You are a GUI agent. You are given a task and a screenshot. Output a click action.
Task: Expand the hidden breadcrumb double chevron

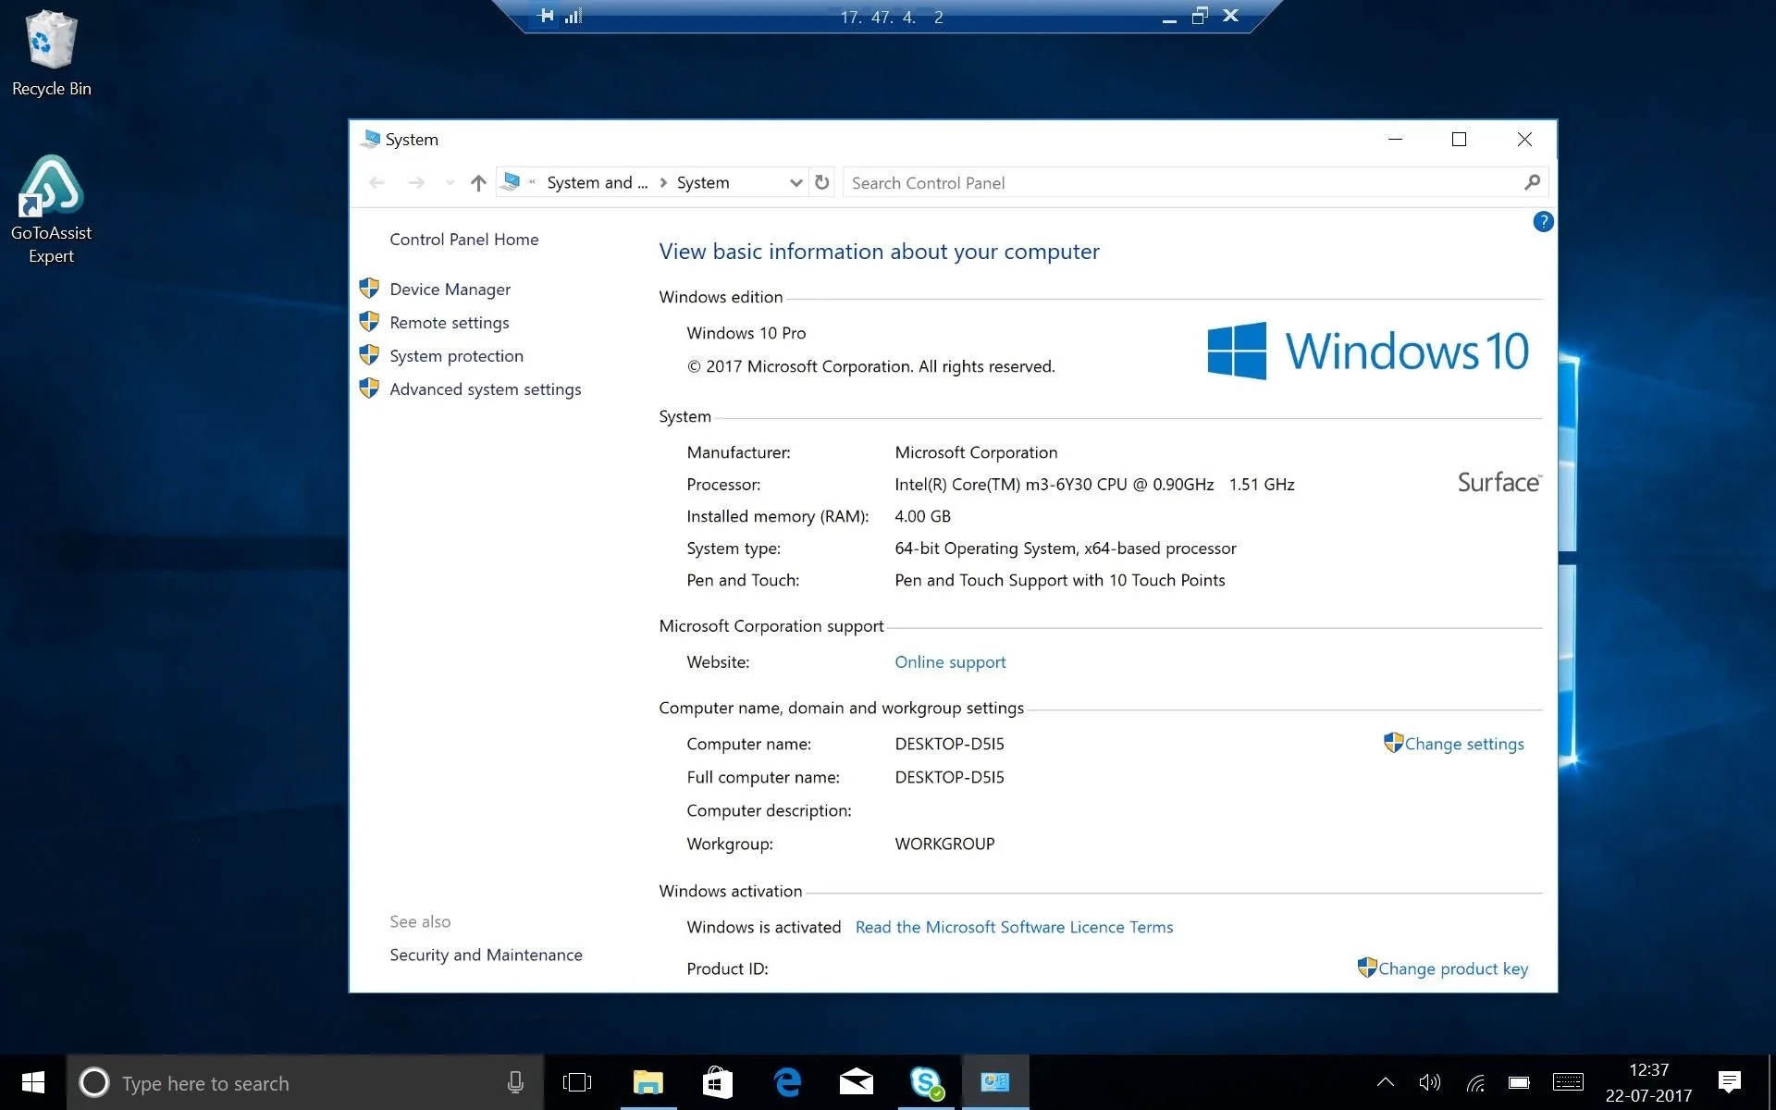532,183
